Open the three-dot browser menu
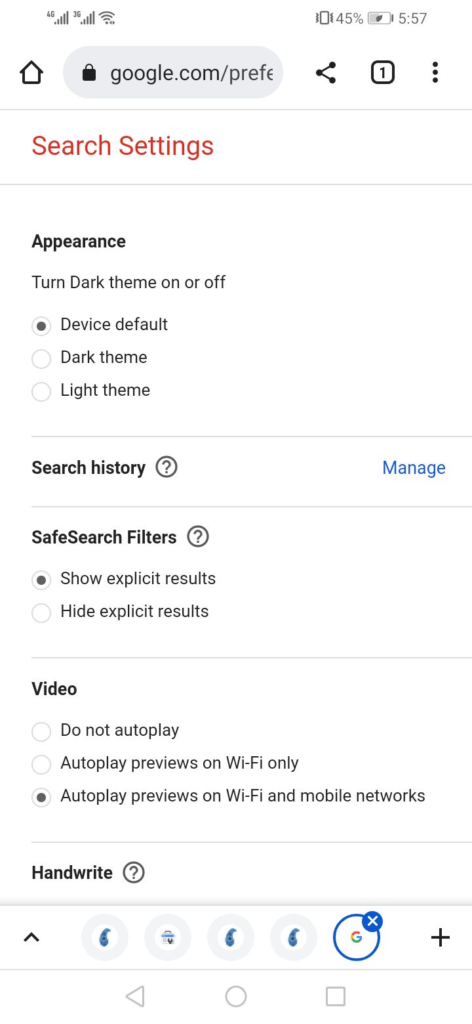The height and width of the screenshot is (1024, 472). pyautogui.click(x=435, y=73)
